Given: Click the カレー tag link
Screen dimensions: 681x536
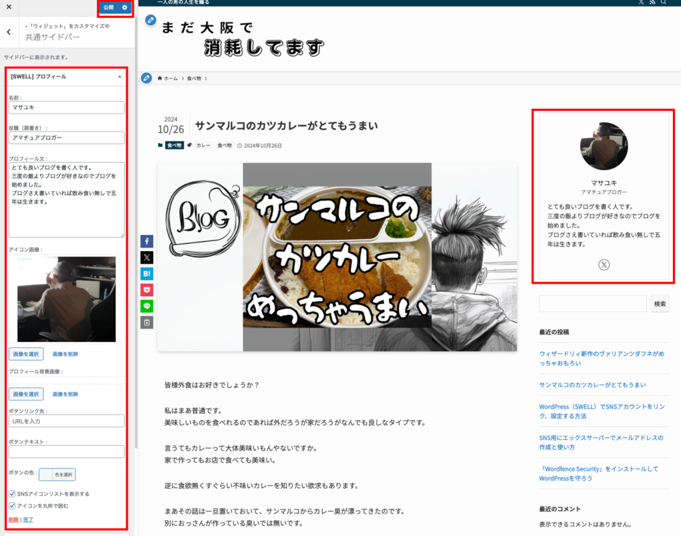Looking at the screenshot, I should [x=203, y=145].
